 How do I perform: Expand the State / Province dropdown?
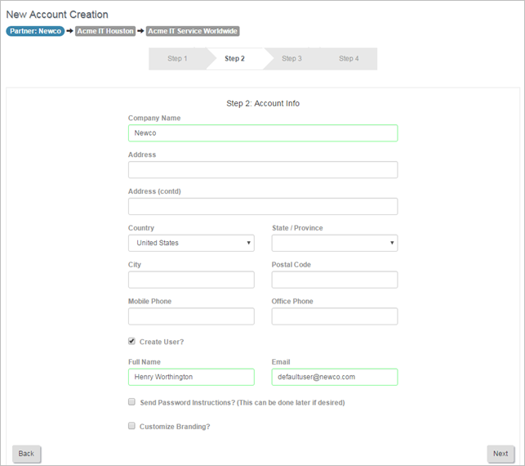335,243
